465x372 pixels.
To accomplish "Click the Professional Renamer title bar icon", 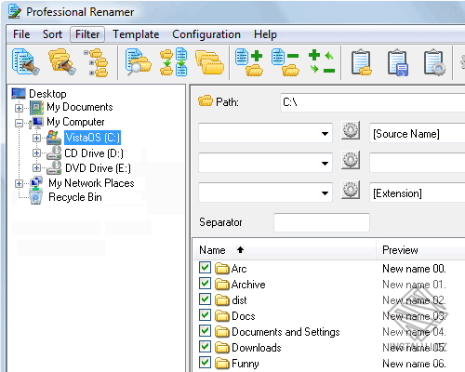I will coord(15,12).
